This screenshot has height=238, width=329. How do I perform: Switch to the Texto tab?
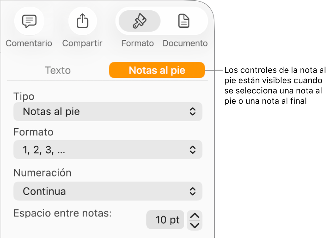[58, 70]
